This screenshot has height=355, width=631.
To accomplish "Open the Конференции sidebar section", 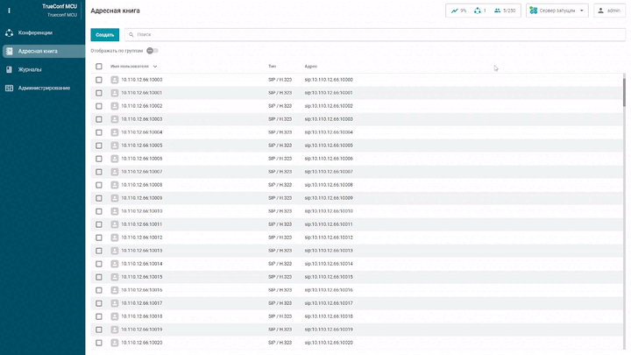I will [x=42, y=32].
